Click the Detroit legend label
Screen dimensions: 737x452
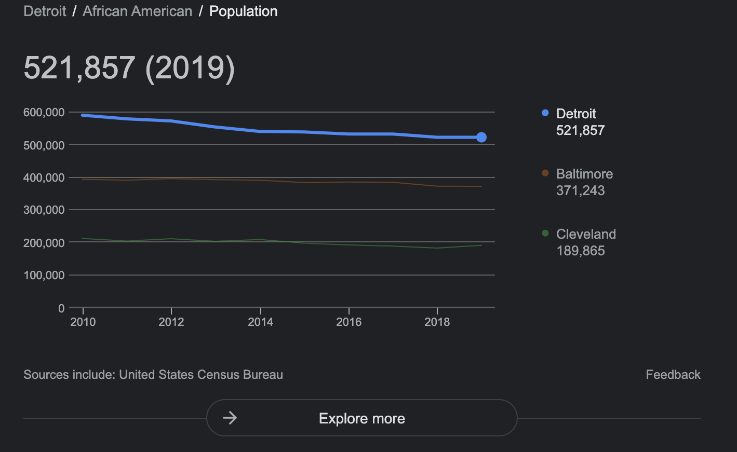coord(576,114)
